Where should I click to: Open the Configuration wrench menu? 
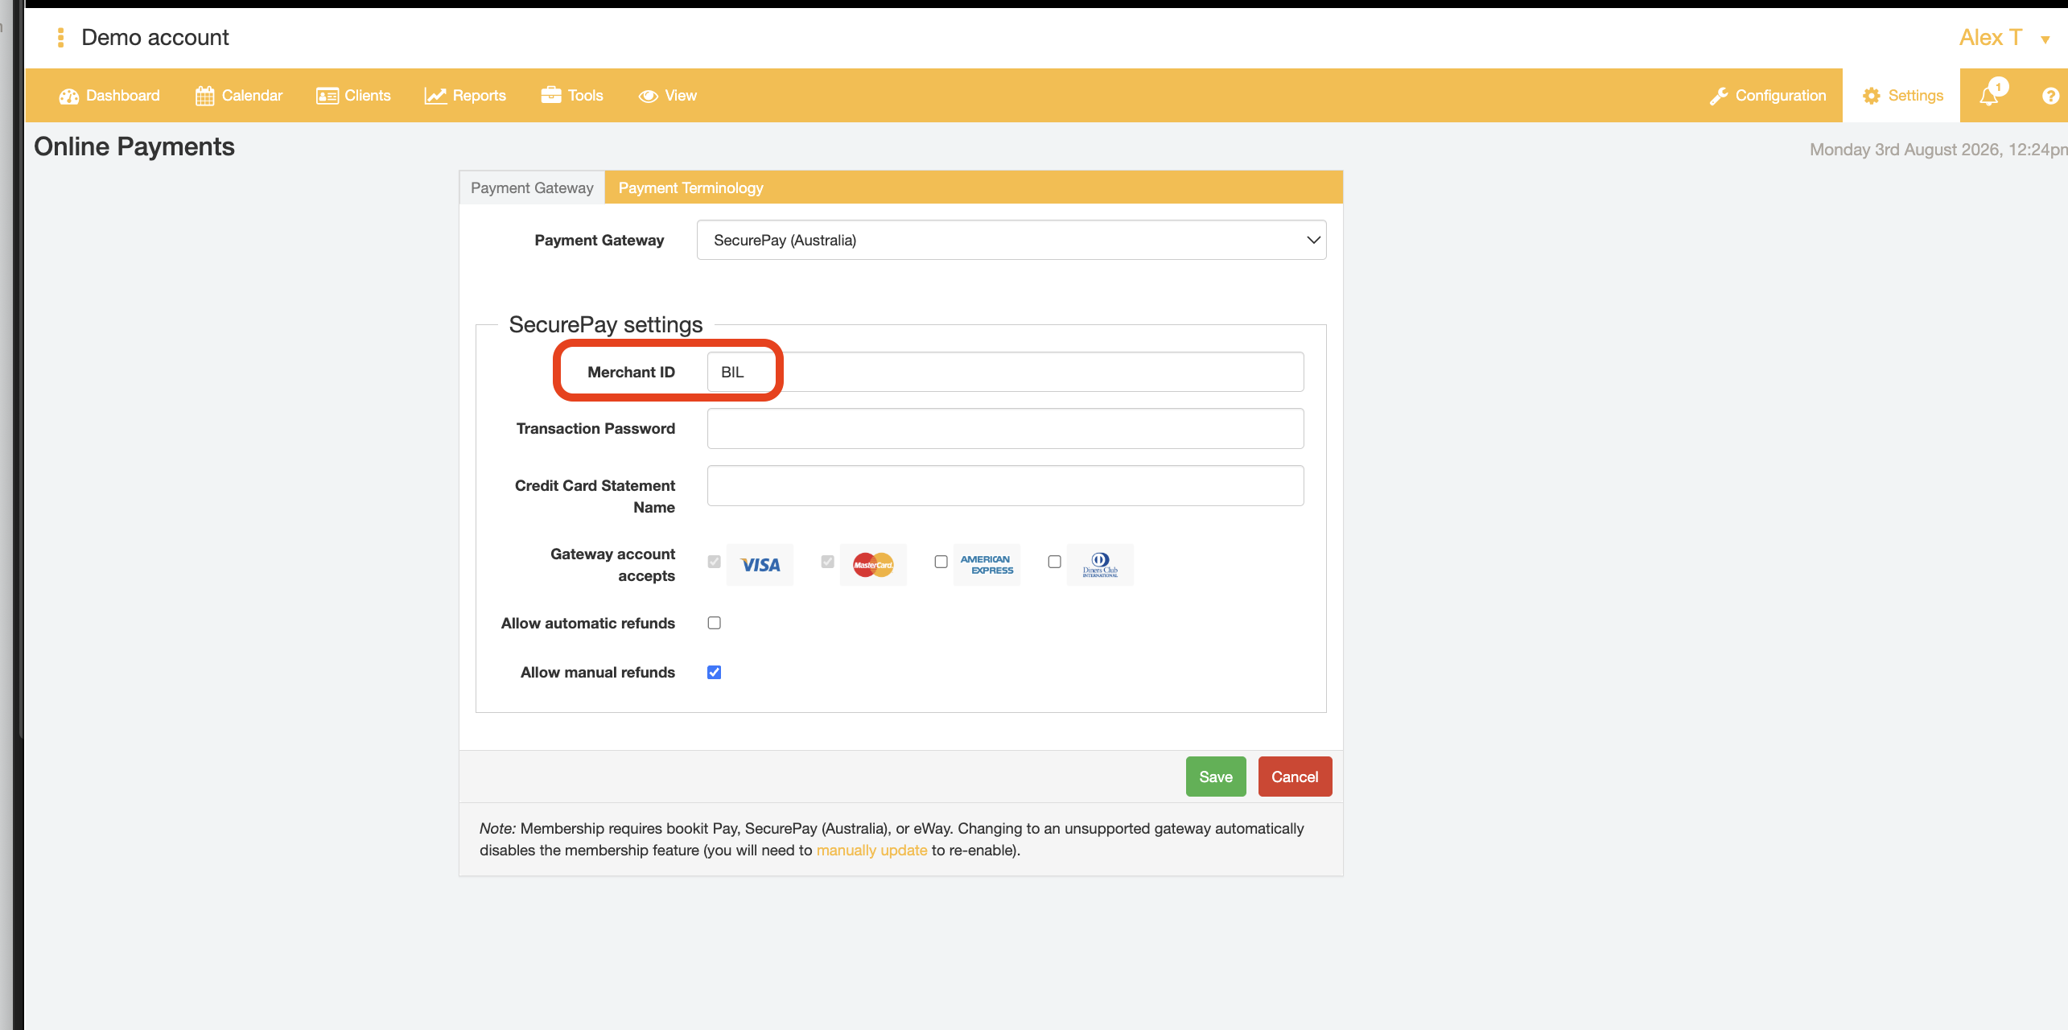point(1768,96)
